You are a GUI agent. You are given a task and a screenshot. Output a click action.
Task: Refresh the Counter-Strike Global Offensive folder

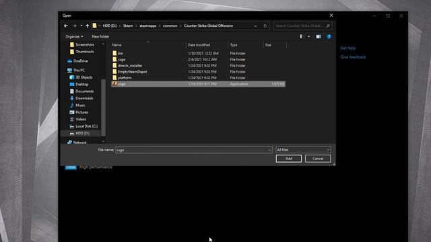pos(265,26)
